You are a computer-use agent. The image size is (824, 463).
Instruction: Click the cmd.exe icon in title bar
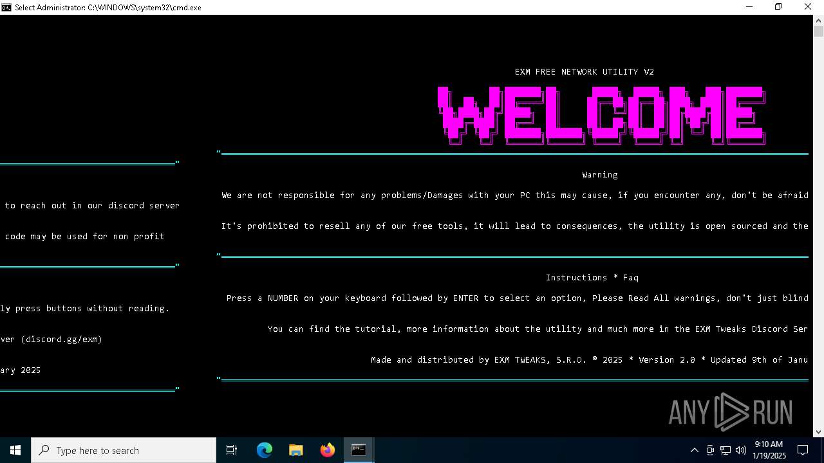6,7
